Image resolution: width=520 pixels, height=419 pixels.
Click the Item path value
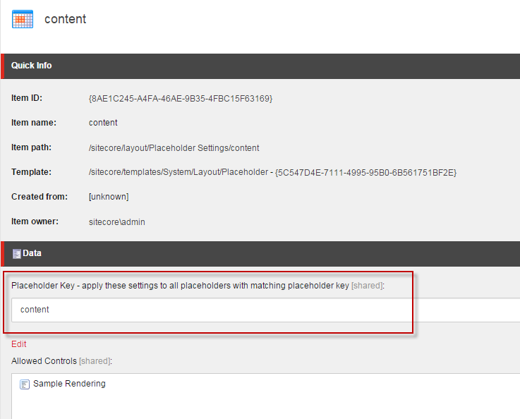pyautogui.click(x=174, y=148)
